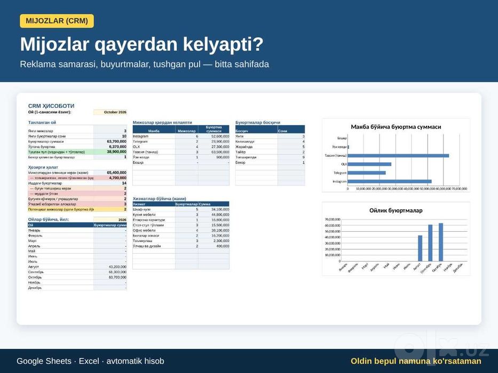Click the 'Декабрь' month row
This screenshot has width=498, height=373.
(77, 288)
